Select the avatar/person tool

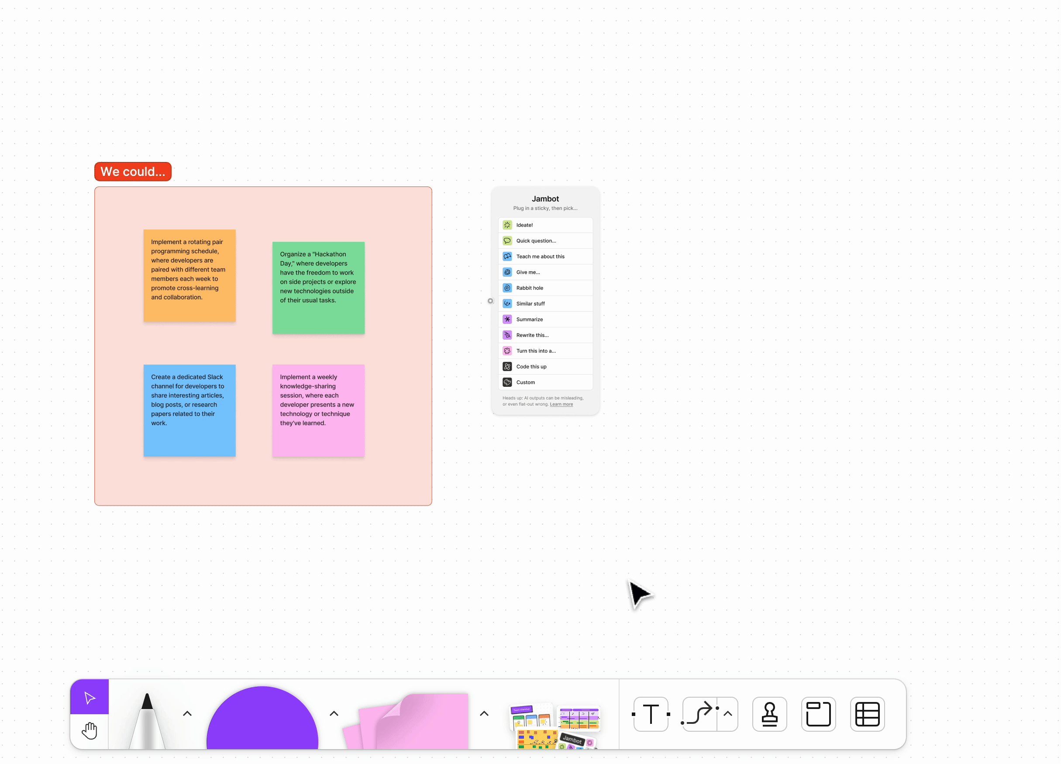(768, 714)
